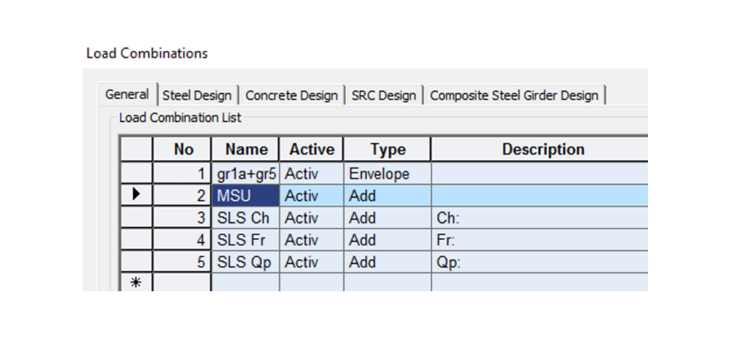Open the Type cell for SLS Ch
Image resolution: width=729 pixels, height=364 pixels.
coord(387,218)
